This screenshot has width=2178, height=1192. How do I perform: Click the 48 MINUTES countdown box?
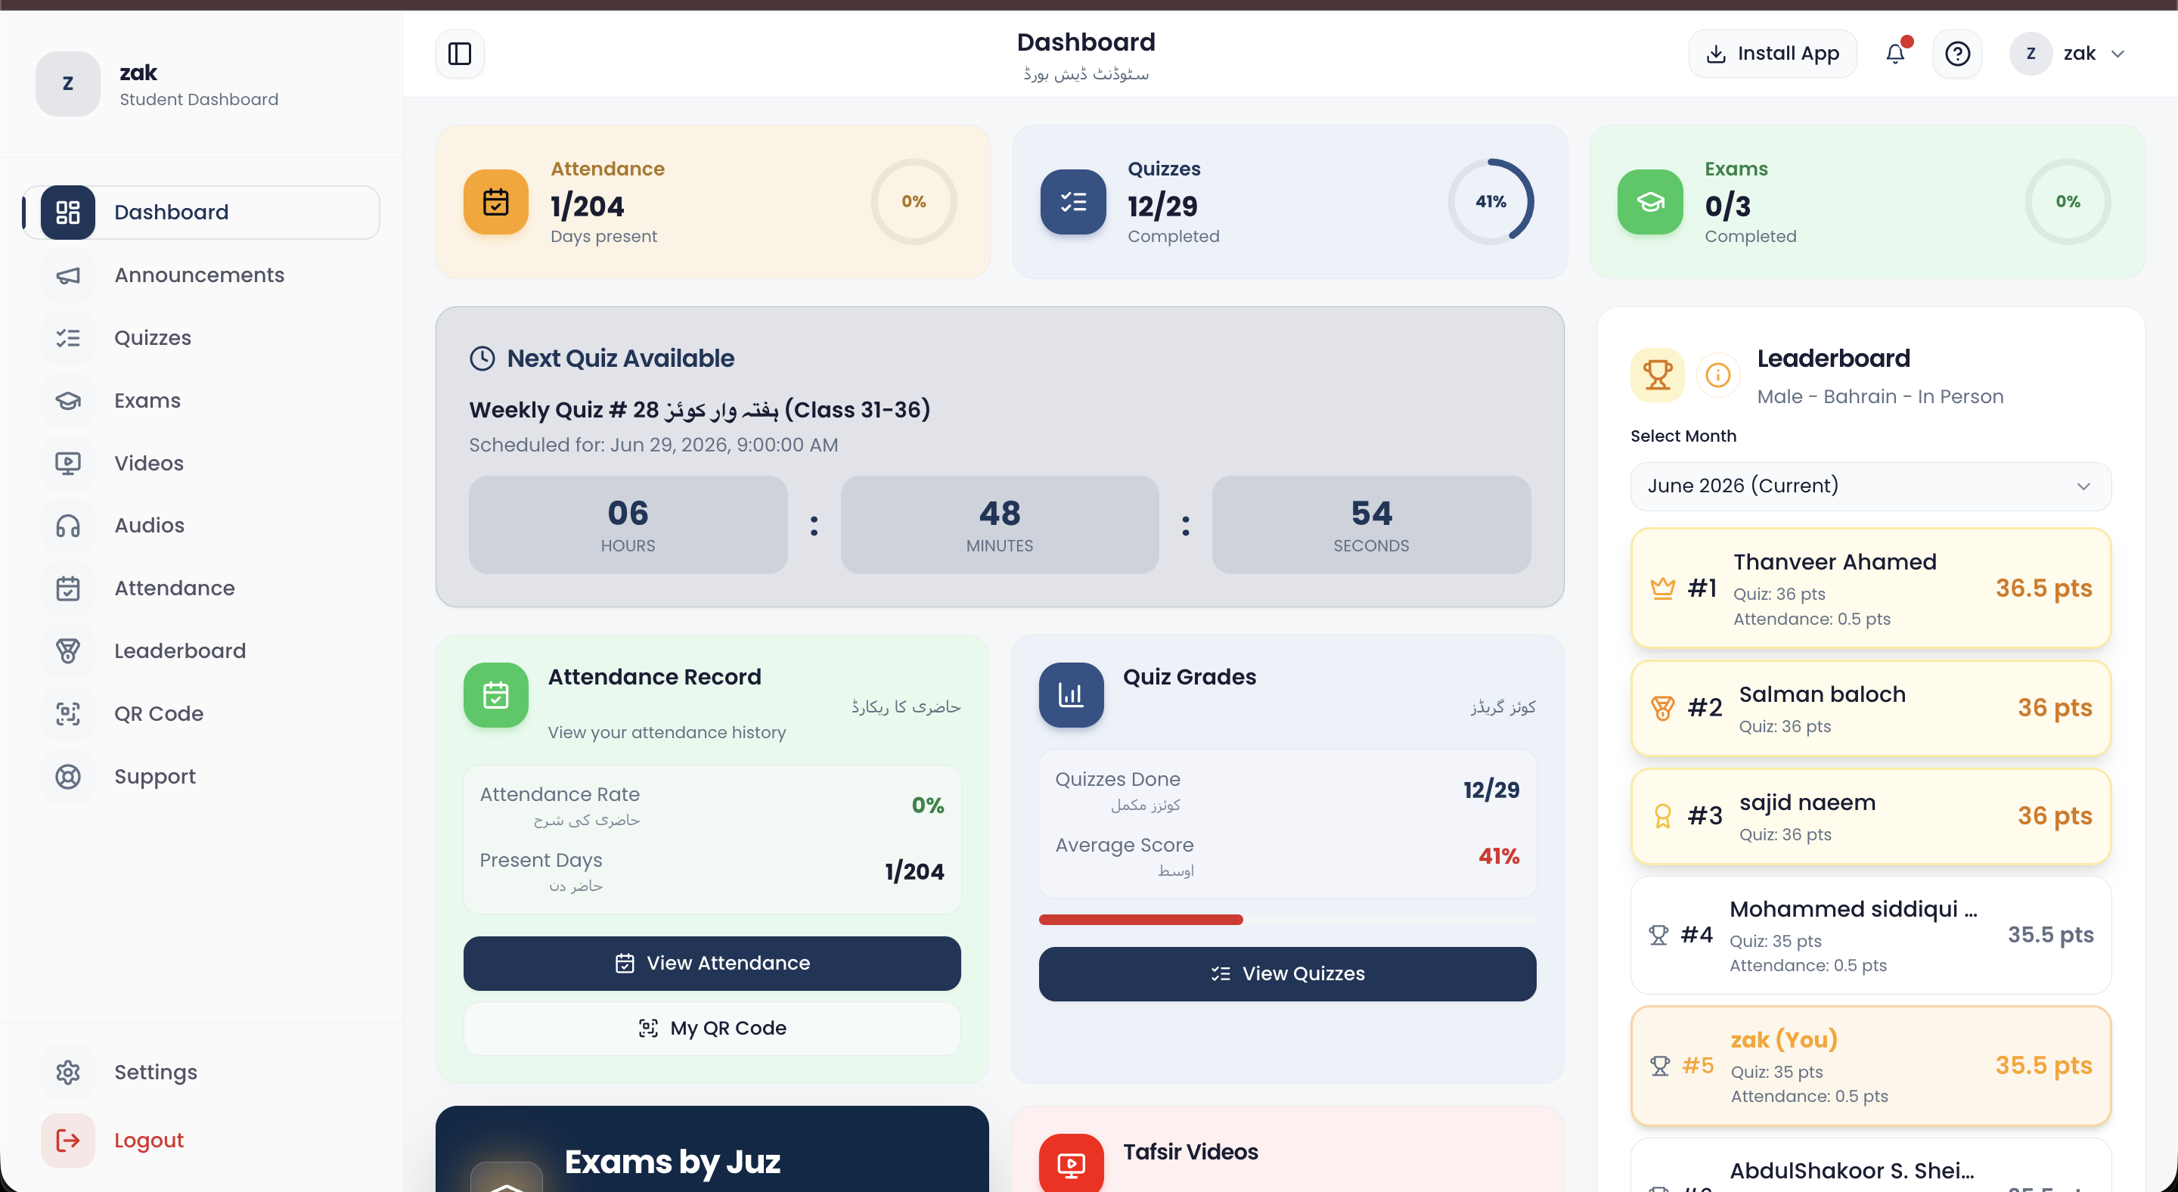[x=999, y=525]
